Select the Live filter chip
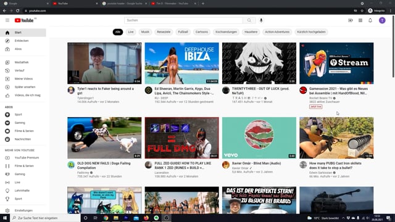This screenshot has height=222, width=395. [x=131, y=32]
